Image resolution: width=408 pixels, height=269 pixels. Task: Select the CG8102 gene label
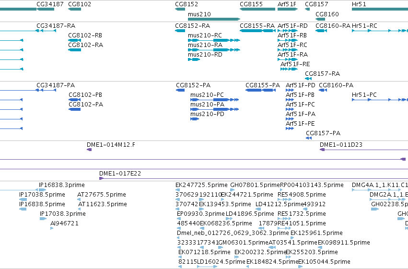80,4
